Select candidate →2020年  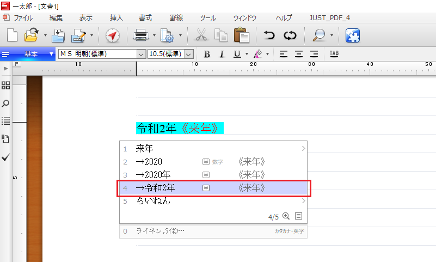click(x=213, y=175)
